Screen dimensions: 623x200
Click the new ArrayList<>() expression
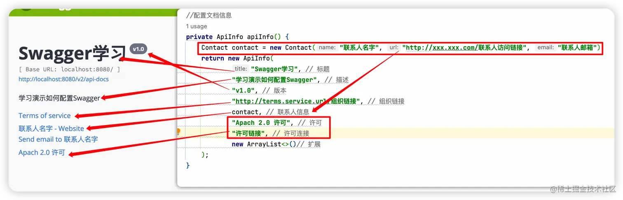pyautogui.click(x=264, y=144)
